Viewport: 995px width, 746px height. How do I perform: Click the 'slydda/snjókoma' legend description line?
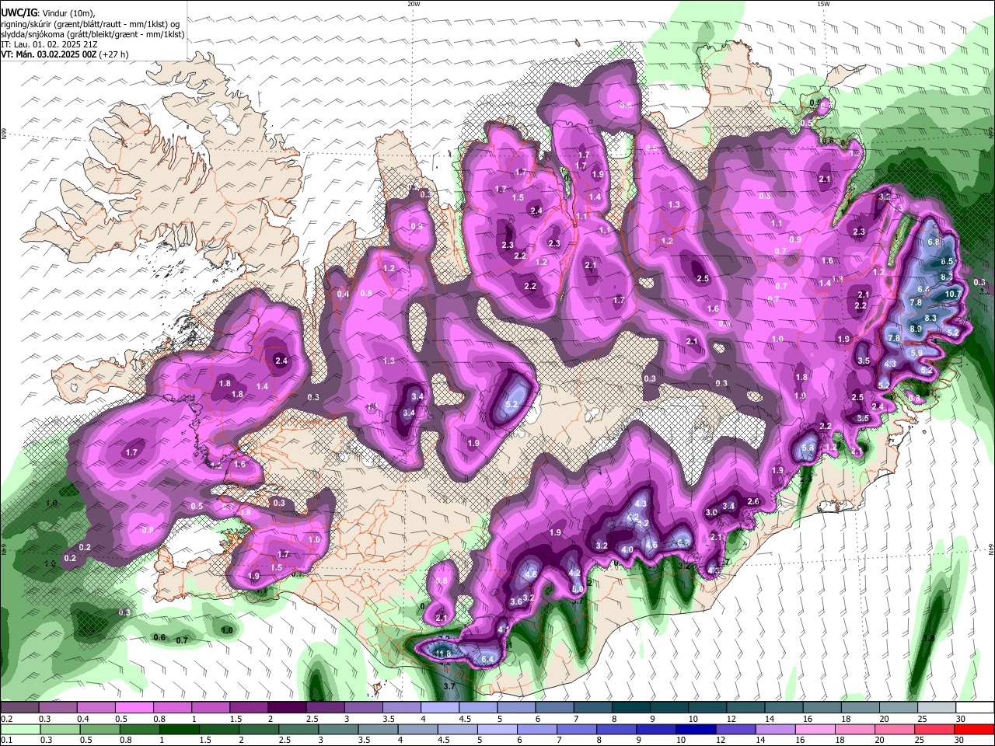[93, 34]
